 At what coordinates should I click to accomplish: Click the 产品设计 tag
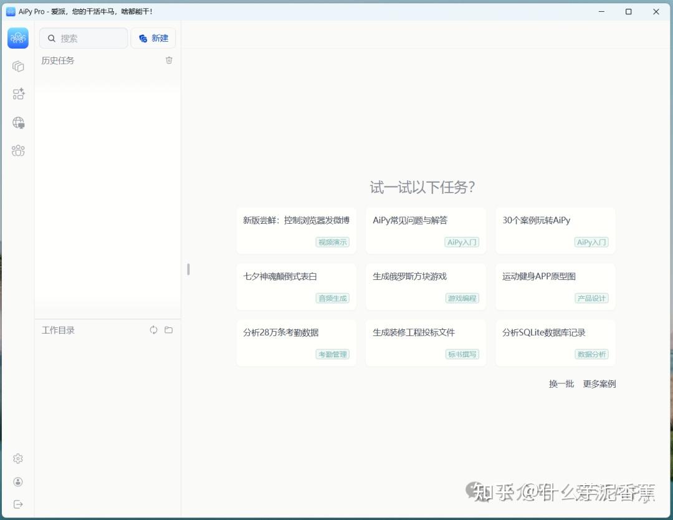click(591, 298)
